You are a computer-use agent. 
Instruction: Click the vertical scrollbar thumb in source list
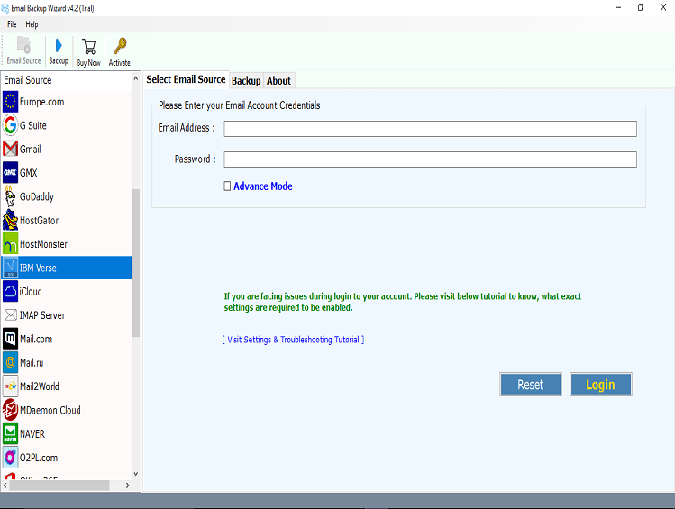(x=135, y=262)
